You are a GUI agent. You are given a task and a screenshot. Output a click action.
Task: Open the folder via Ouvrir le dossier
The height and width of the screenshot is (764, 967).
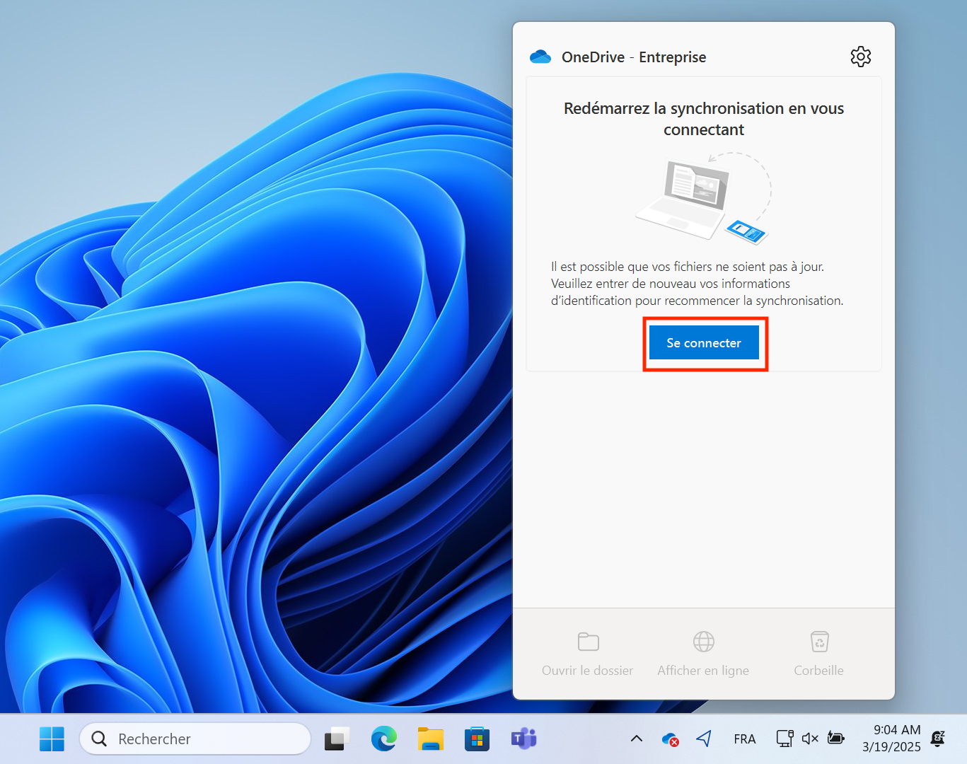(587, 654)
